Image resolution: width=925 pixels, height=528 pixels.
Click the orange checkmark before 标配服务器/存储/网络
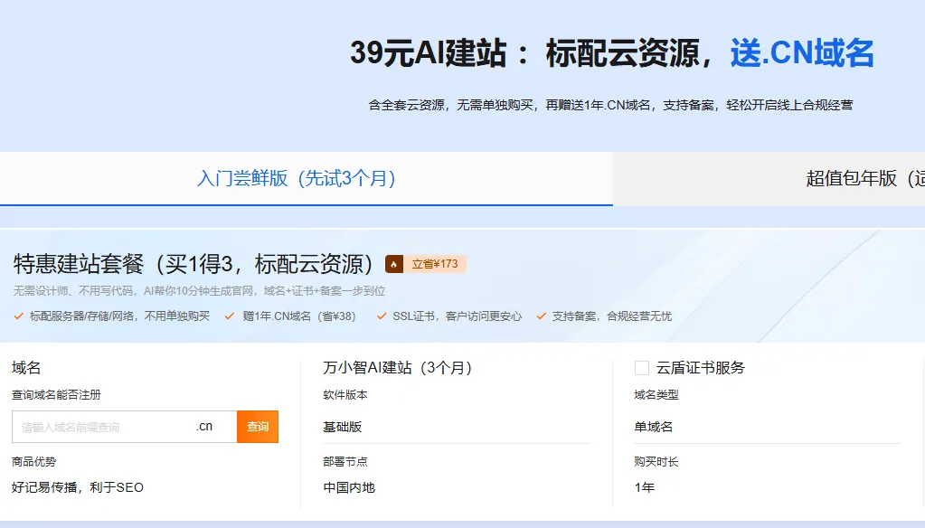pyautogui.click(x=20, y=318)
